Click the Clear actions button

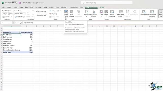(x=101, y=13)
